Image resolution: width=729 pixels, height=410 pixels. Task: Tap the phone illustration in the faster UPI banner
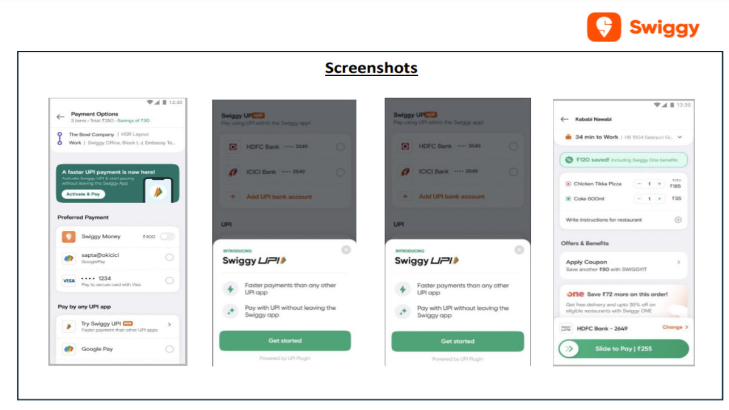[158, 190]
